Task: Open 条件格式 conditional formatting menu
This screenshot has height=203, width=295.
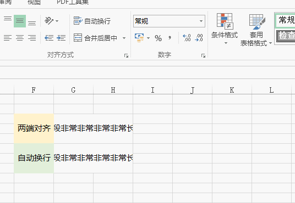Action: (x=225, y=29)
